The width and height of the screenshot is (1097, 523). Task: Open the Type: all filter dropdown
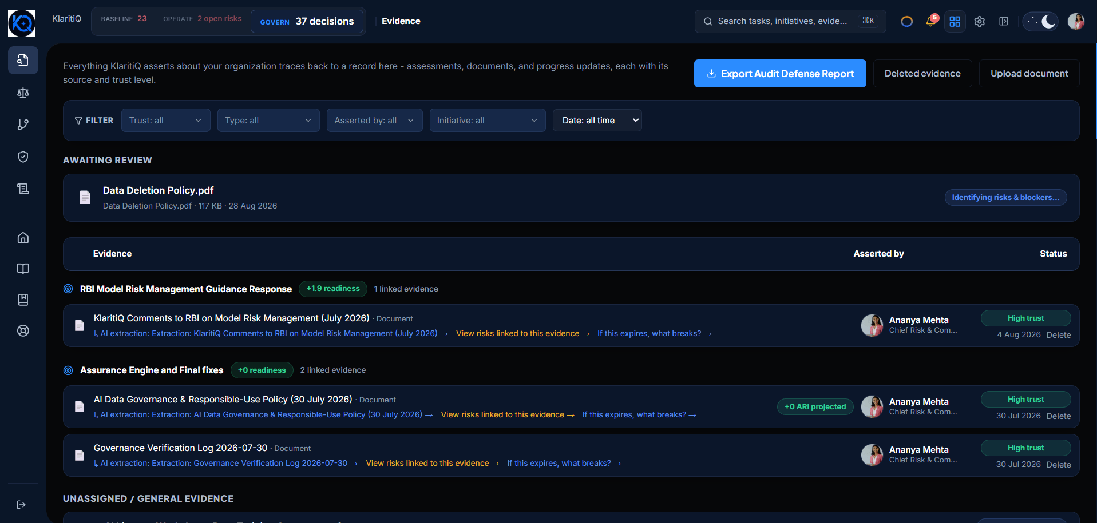pos(268,121)
